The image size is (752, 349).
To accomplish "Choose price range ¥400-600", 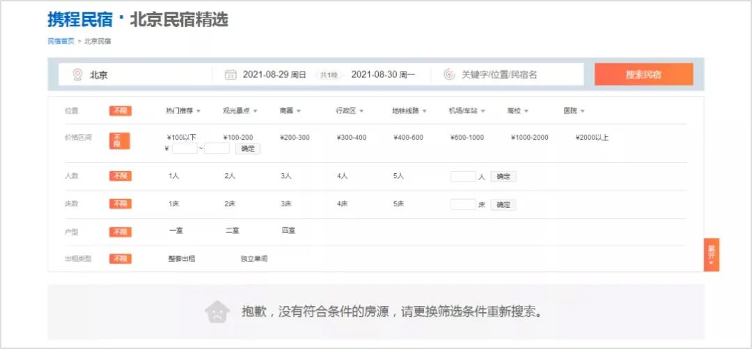I will pyautogui.click(x=408, y=138).
